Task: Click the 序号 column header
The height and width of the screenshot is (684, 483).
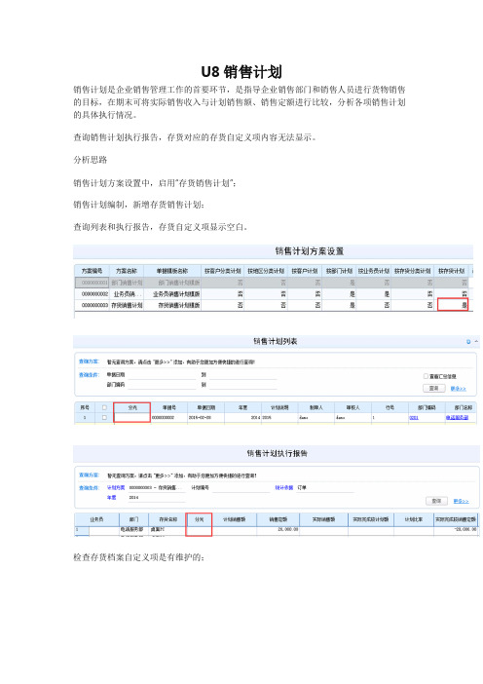Action: 85,407
